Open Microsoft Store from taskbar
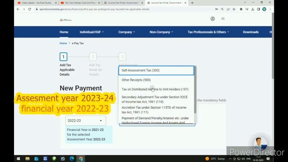Image resolution: width=288 pixels, height=162 pixels. [x=36, y=159]
